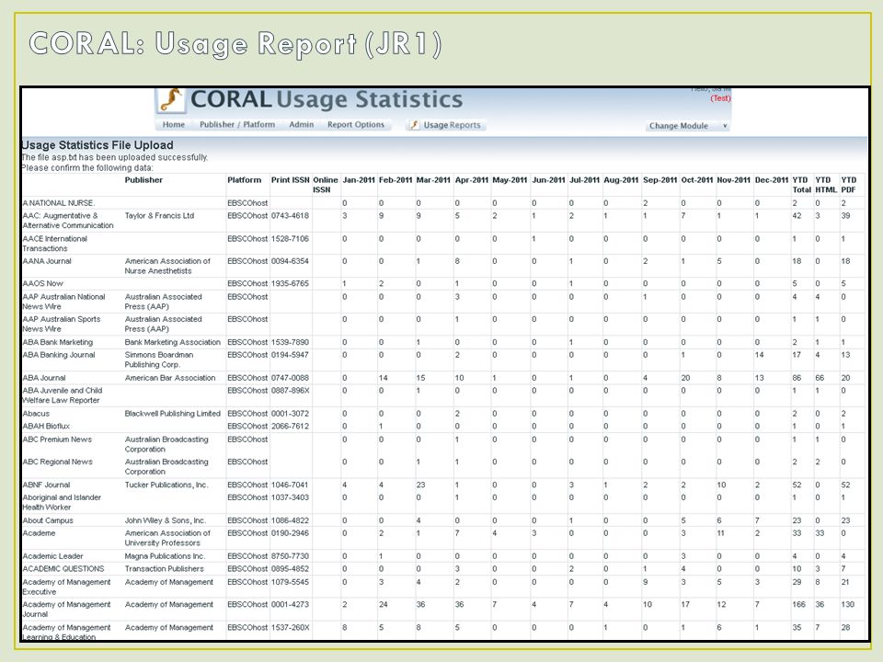Select the Academy of Management Executive title
The image size is (883, 662).
pyautogui.click(x=66, y=587)
